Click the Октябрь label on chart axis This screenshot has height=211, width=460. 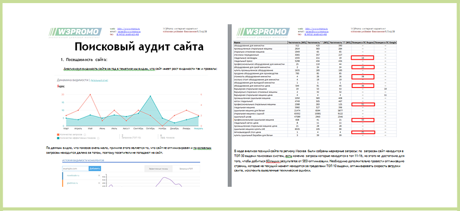coord(150,128)
